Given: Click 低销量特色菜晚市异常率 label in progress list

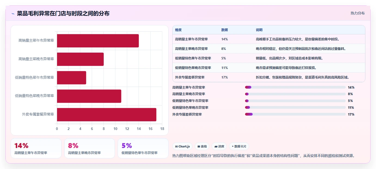Looking at the screenshot, I should pyautogui.click(x=190, y=108).
